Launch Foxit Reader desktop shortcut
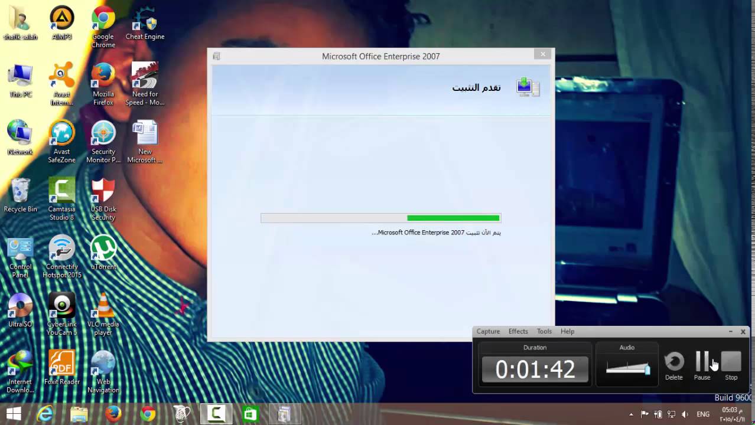The image size is (755, 425). [x=61, y=368]
